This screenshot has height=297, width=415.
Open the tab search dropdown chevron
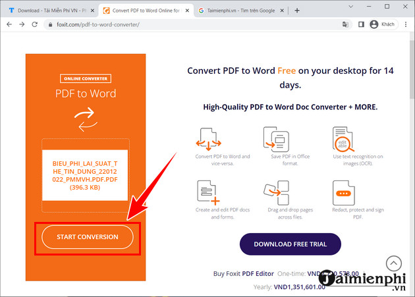[x=351, y=7]
